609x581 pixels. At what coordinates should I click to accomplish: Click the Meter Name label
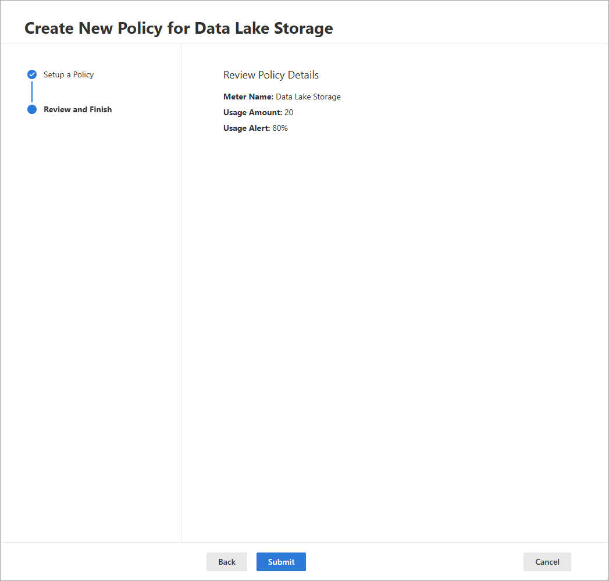pos(248,97)
